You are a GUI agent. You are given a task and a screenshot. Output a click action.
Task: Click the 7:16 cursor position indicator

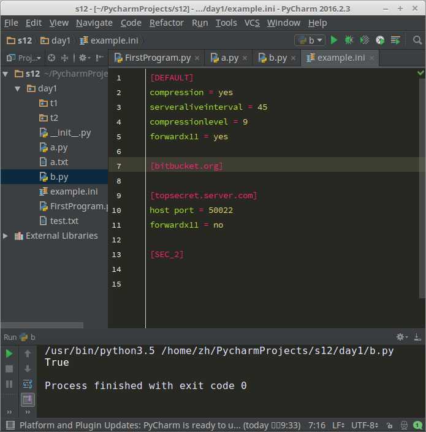(x=317, y=425)
